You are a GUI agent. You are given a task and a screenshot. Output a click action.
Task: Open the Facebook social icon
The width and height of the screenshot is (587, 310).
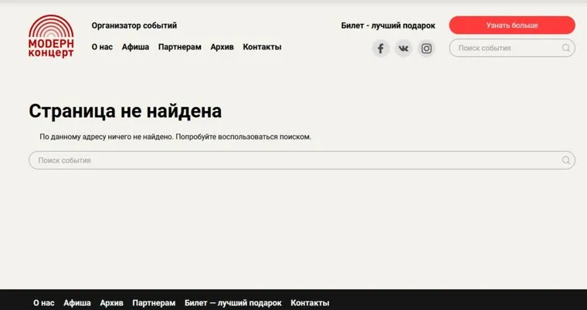pos(380,49)
